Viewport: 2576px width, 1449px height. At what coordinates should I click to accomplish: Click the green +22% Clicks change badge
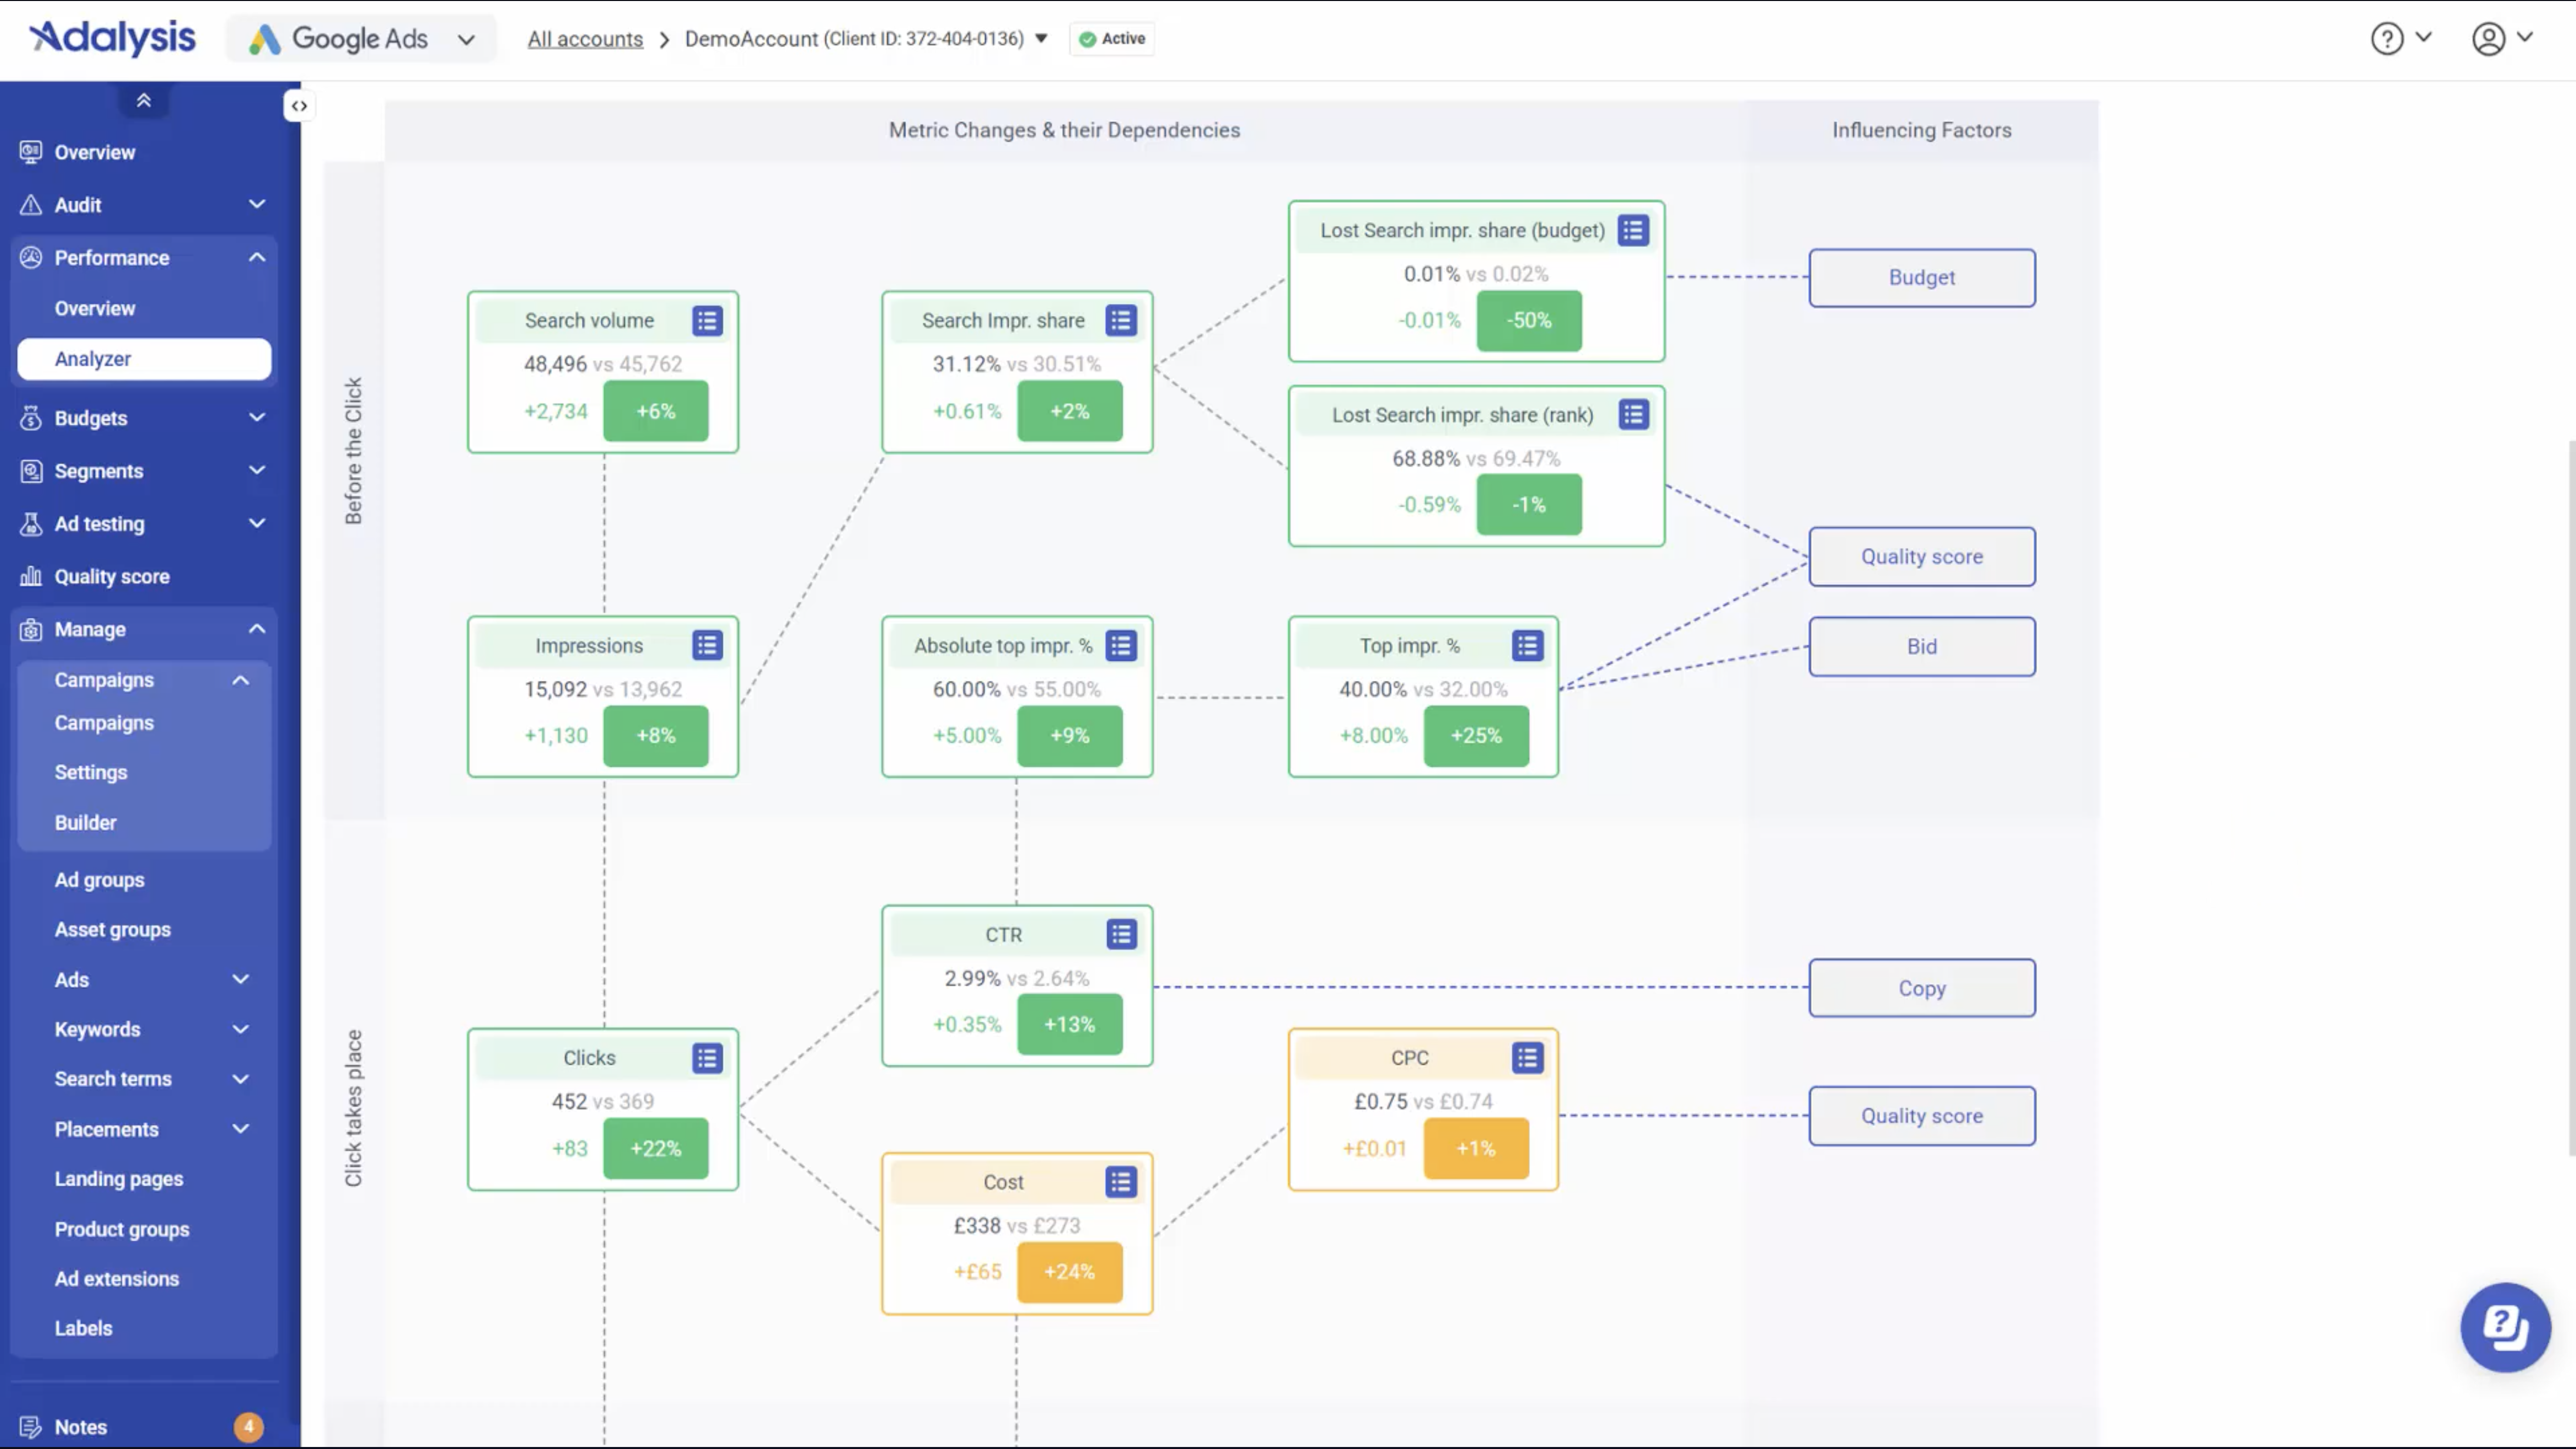655,1148
